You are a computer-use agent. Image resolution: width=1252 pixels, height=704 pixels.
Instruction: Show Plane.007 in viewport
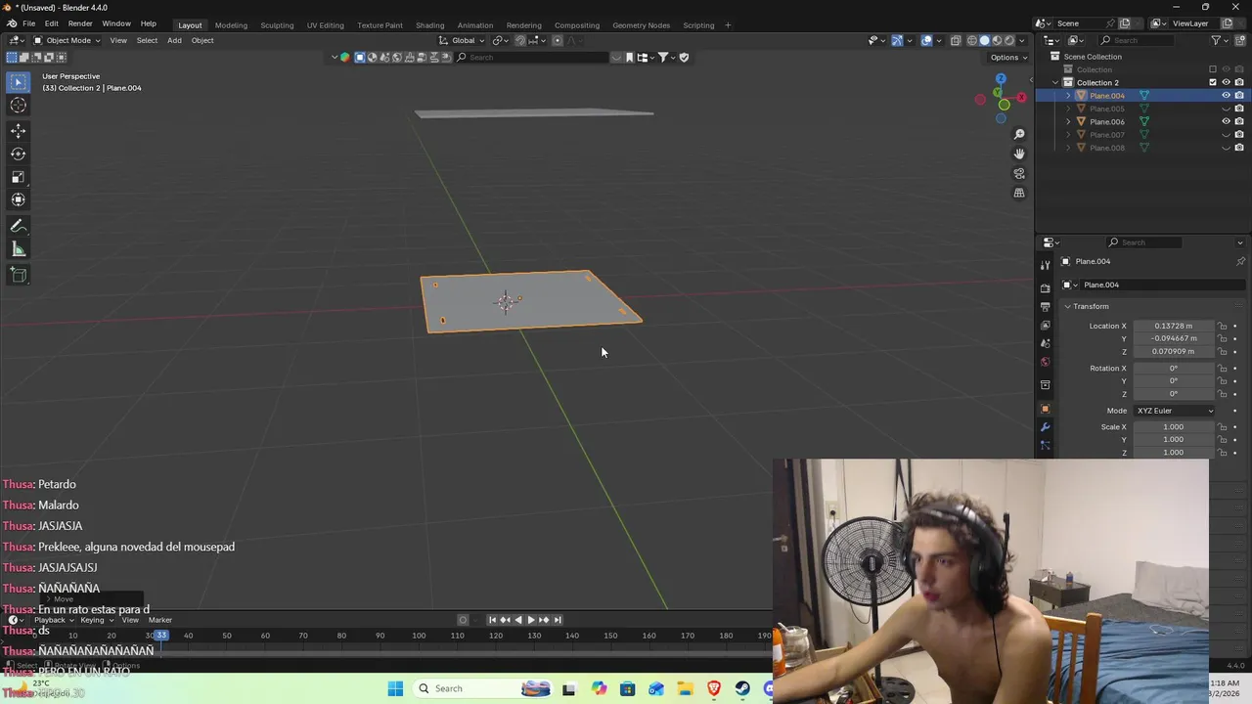1226,135
